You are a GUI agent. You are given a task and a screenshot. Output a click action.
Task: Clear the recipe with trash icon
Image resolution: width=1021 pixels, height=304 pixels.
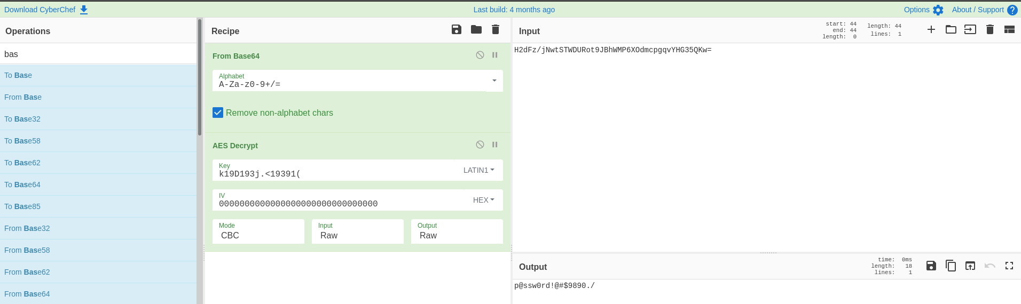496,30
